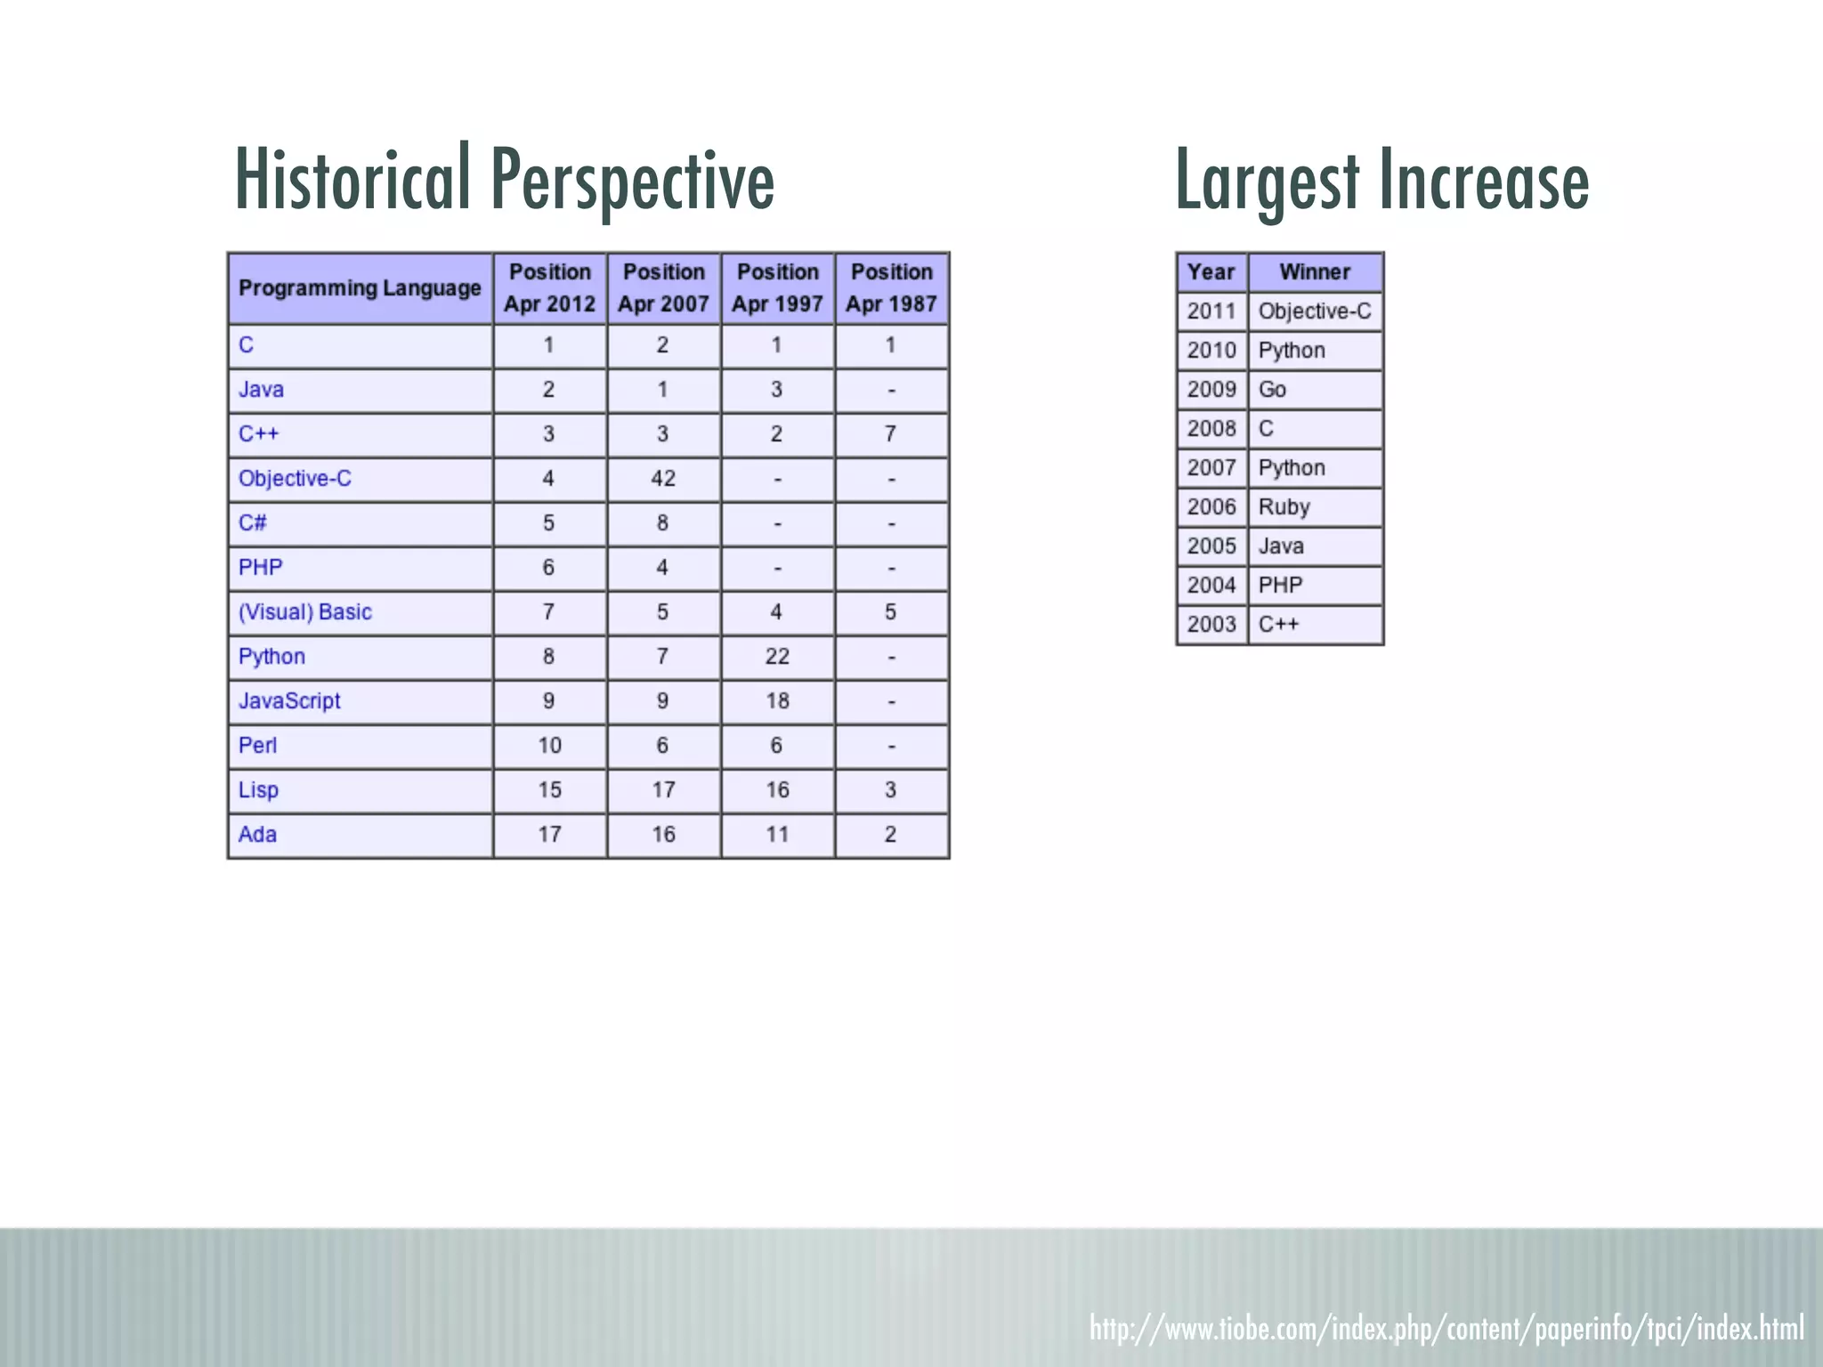The width and height of the screenshot is (1823, 1367).
Task: Select the 2006 year cell
Action: coord(1211,507)
